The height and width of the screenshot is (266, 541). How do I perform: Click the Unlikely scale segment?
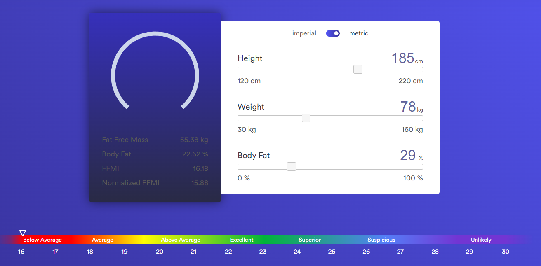[x=481, y=240]
